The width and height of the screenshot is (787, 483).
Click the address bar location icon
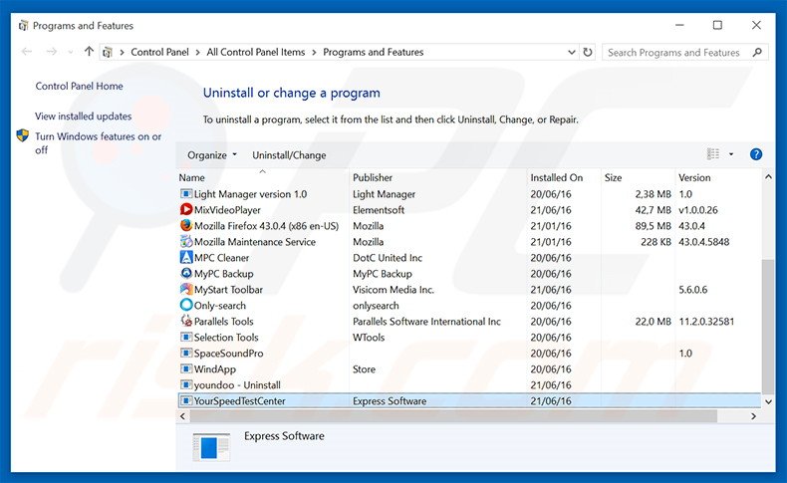[x=107, y=52]
